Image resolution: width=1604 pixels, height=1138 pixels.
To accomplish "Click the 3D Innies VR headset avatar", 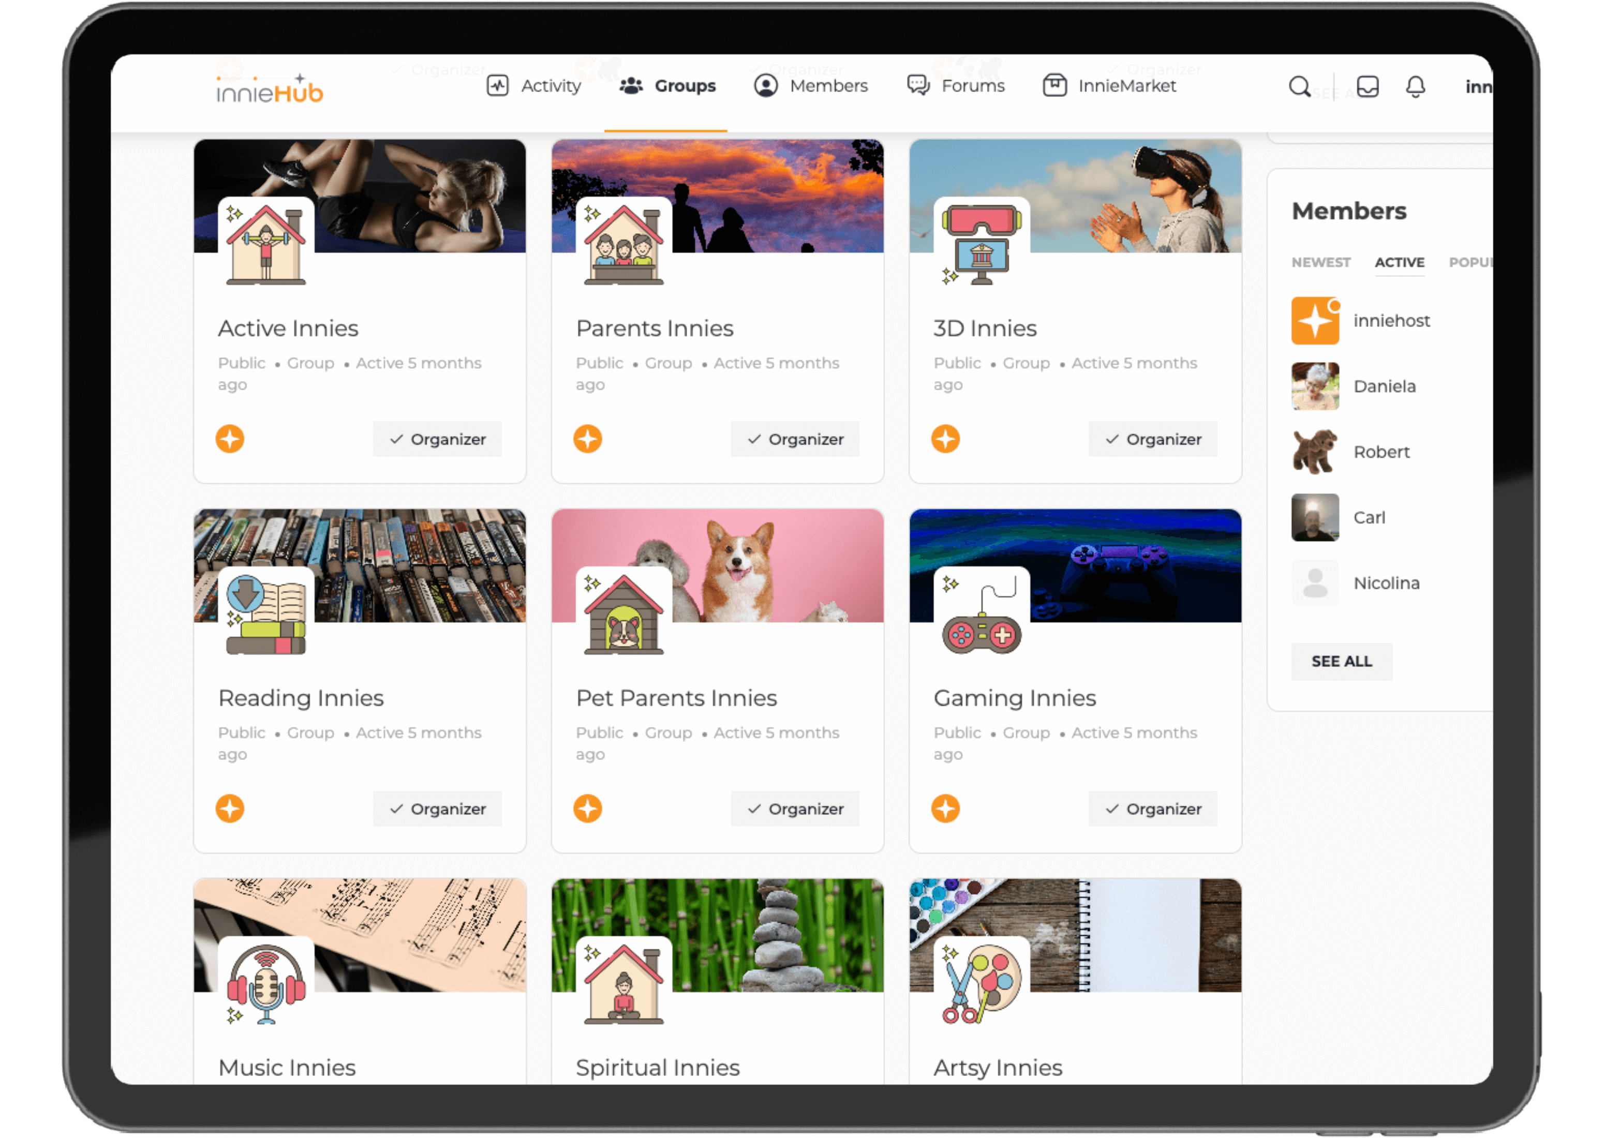I will click(981, 244).
